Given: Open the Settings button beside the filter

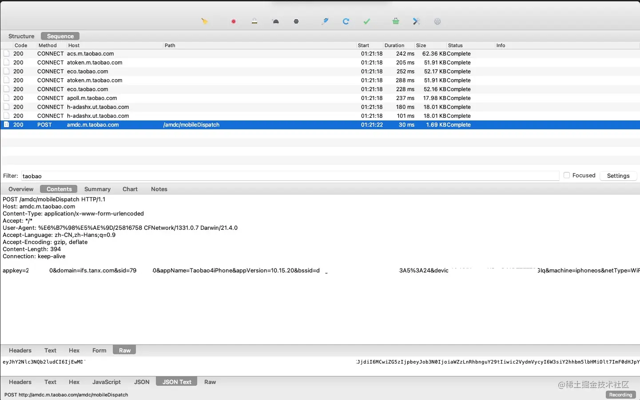Looking at the screenshot, I should pyautogui.click(x=618, y=176).
